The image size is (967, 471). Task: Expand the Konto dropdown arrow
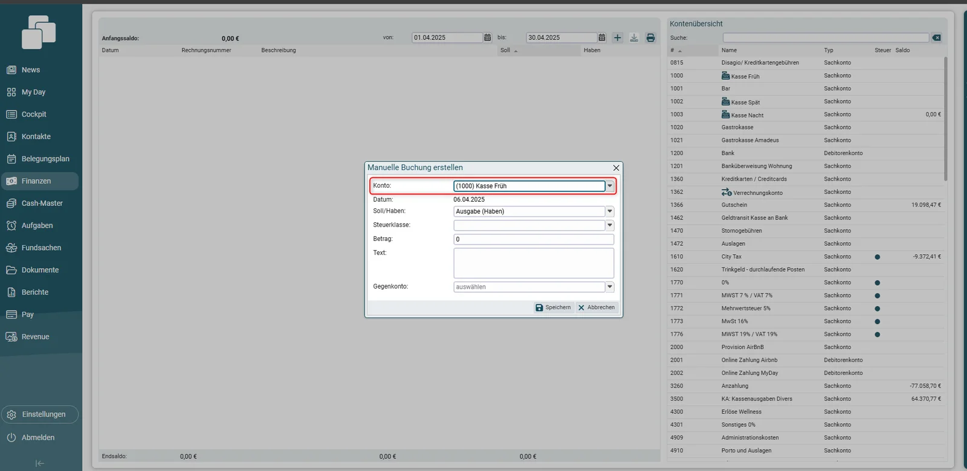[x=610, y=186]
